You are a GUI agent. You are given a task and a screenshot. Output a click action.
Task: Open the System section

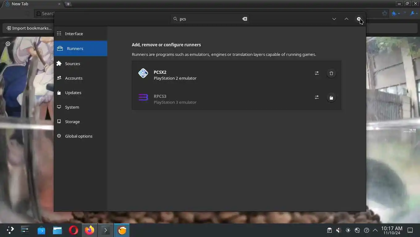tap(80, 107)
